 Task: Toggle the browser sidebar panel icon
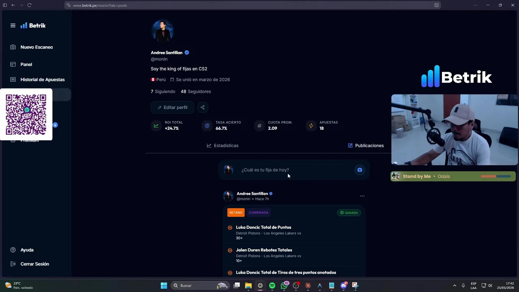pos(5,5)
